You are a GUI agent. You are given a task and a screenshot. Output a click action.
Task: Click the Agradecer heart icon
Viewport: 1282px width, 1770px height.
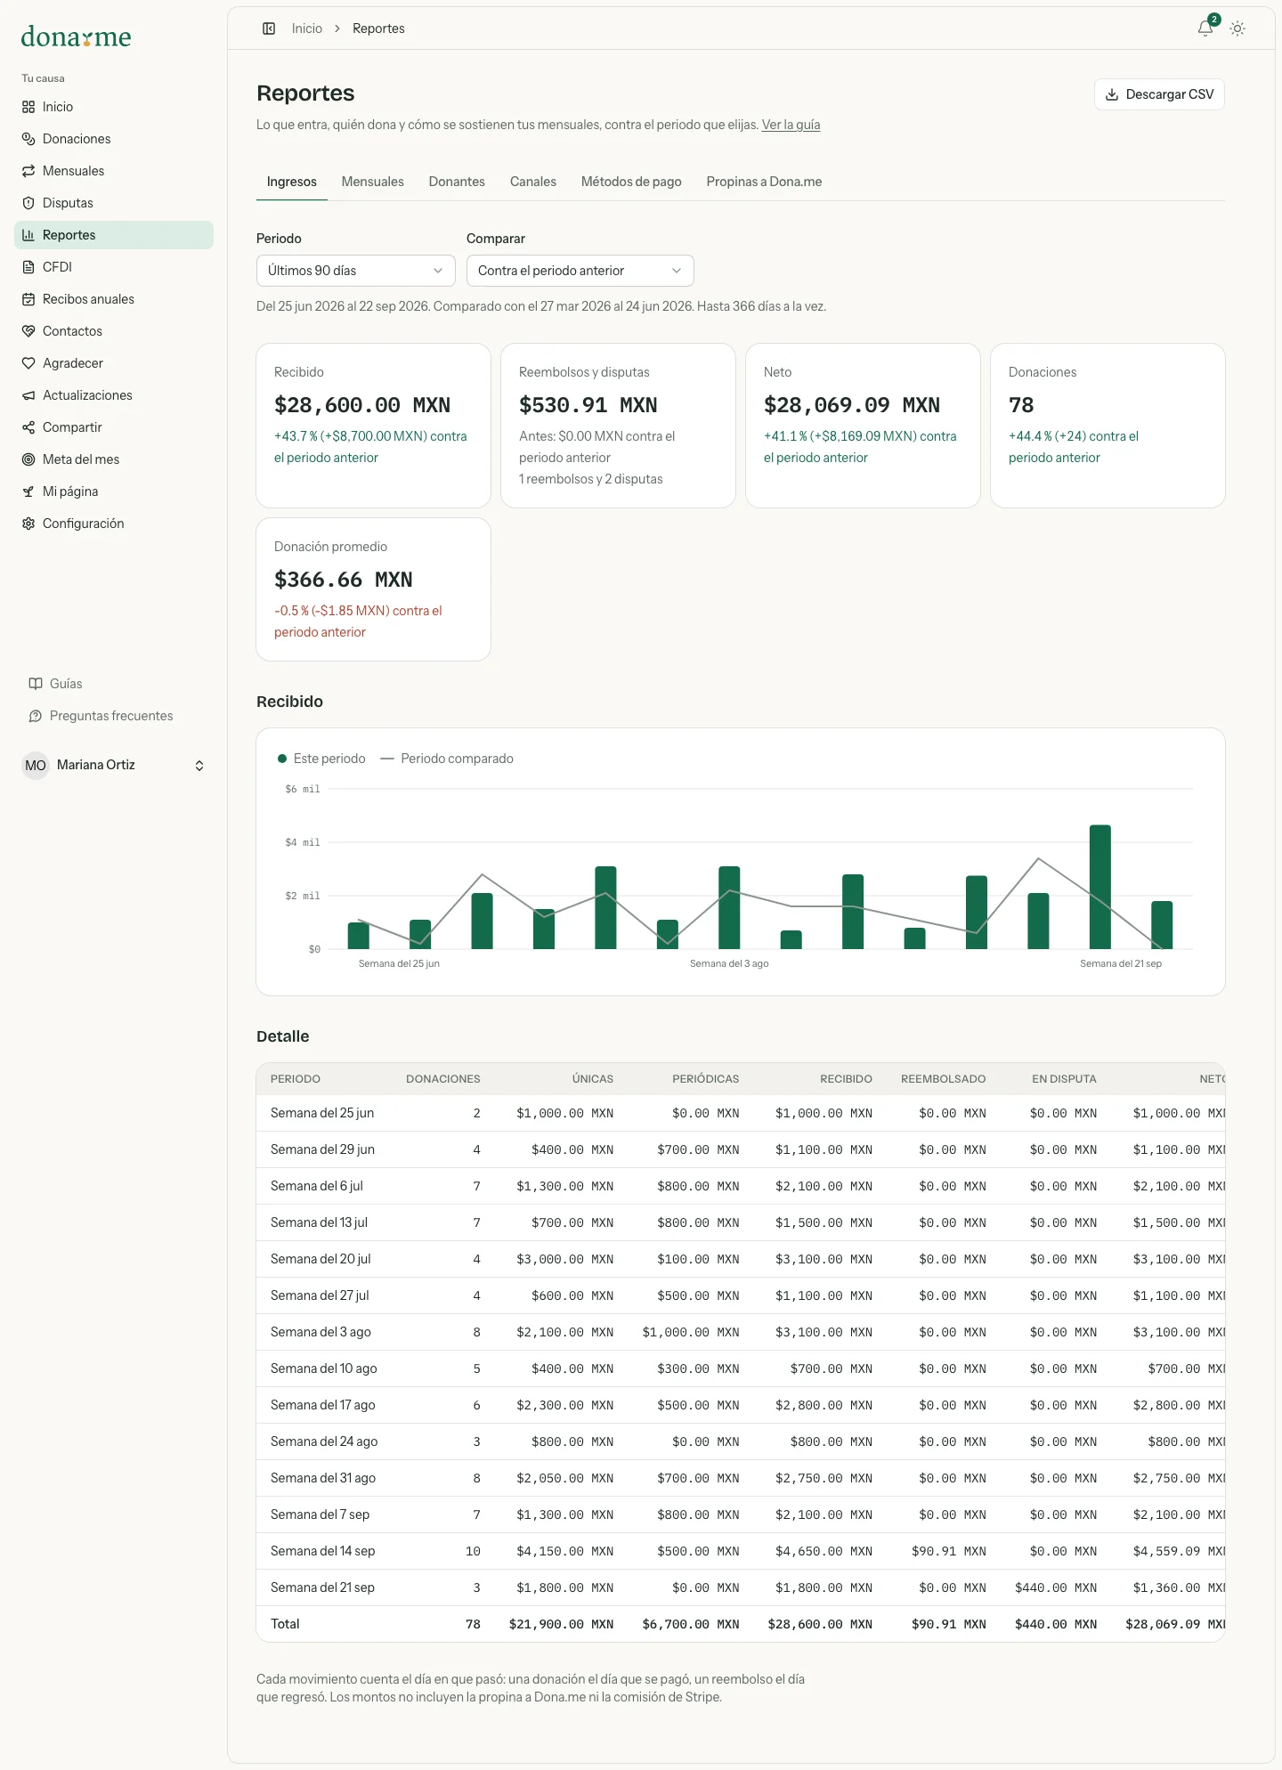(28, 363)
